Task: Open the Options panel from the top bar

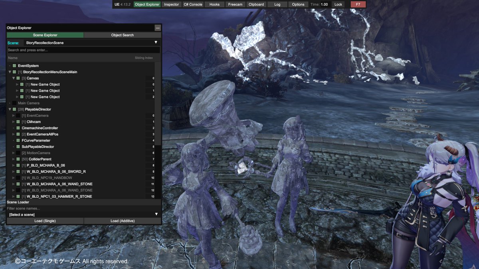Action: click(298, 4)
